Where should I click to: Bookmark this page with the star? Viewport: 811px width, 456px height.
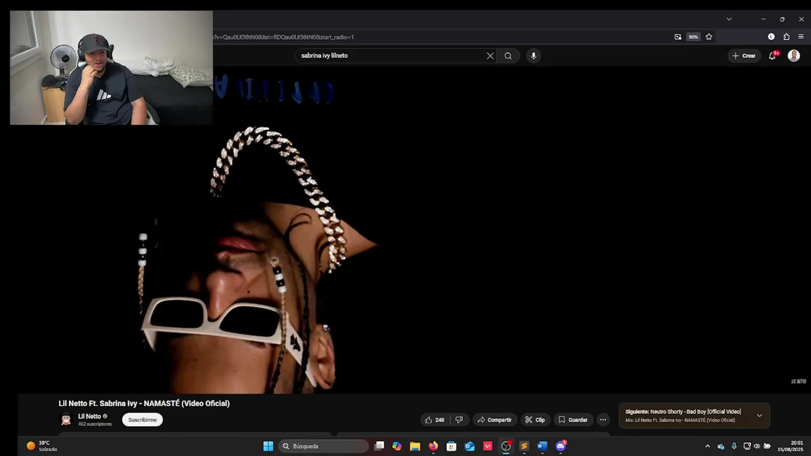click(709, 37)
